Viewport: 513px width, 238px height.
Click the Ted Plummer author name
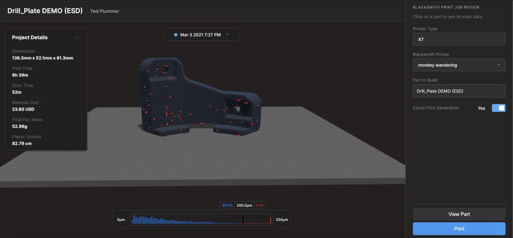click(104, 11)
